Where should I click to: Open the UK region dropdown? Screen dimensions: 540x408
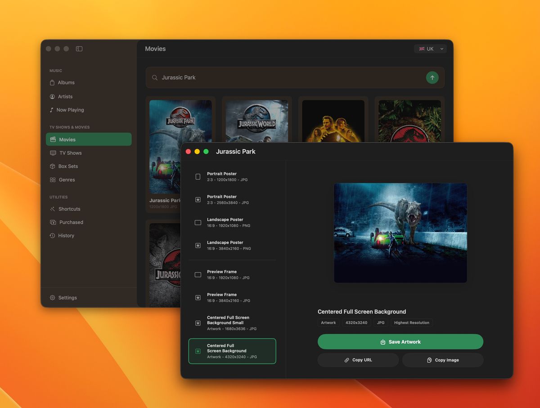(x=431, y=49)
